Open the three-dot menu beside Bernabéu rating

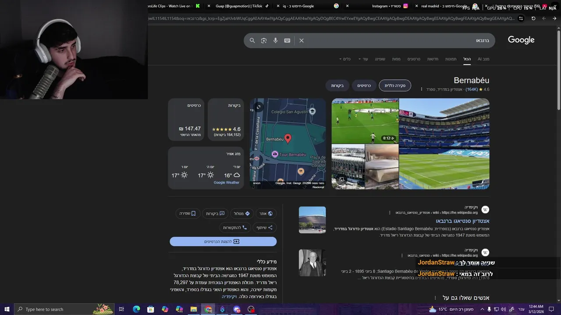click(x=422, y=89)
